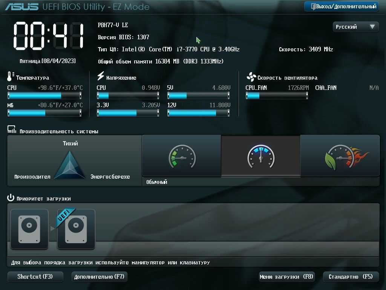Click the CPU voltage 0.948V bar

[x=128, y=96]
